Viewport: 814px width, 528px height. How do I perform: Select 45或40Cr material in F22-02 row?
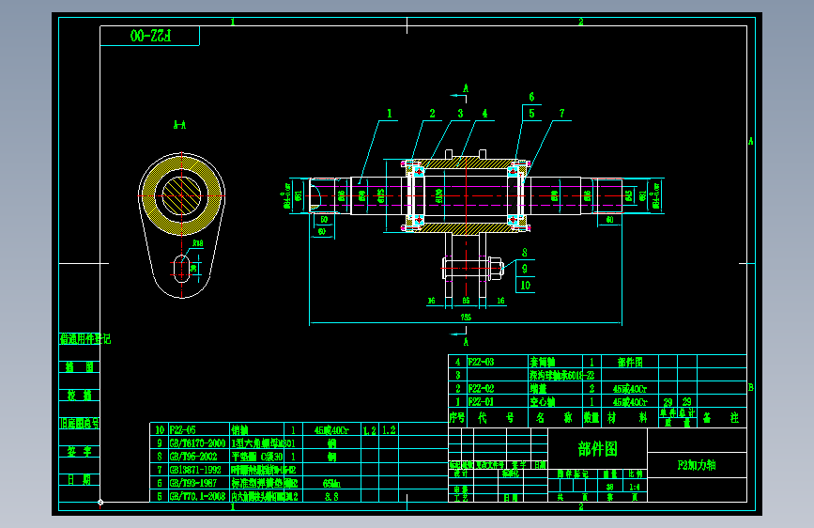[x=630, y=389]
